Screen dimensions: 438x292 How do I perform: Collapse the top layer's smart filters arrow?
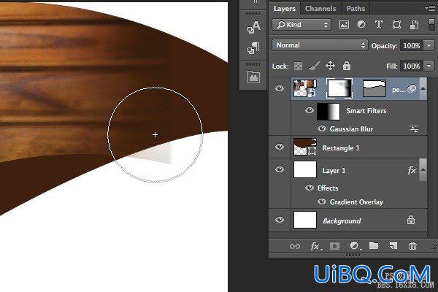click(423, 88)
